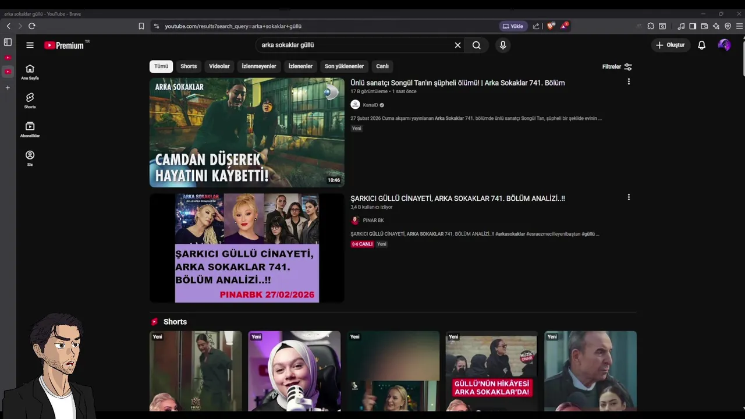
Task: Go to Ana Sayfa in sidebar
Action: click(30, 72)
